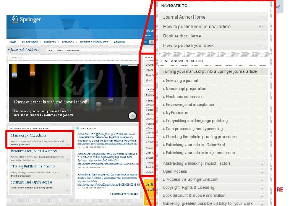Click arrow icon in Springer and Open Access box
Image resolution: width=298 pixels, height=206 pixels.
coord(67,191)
